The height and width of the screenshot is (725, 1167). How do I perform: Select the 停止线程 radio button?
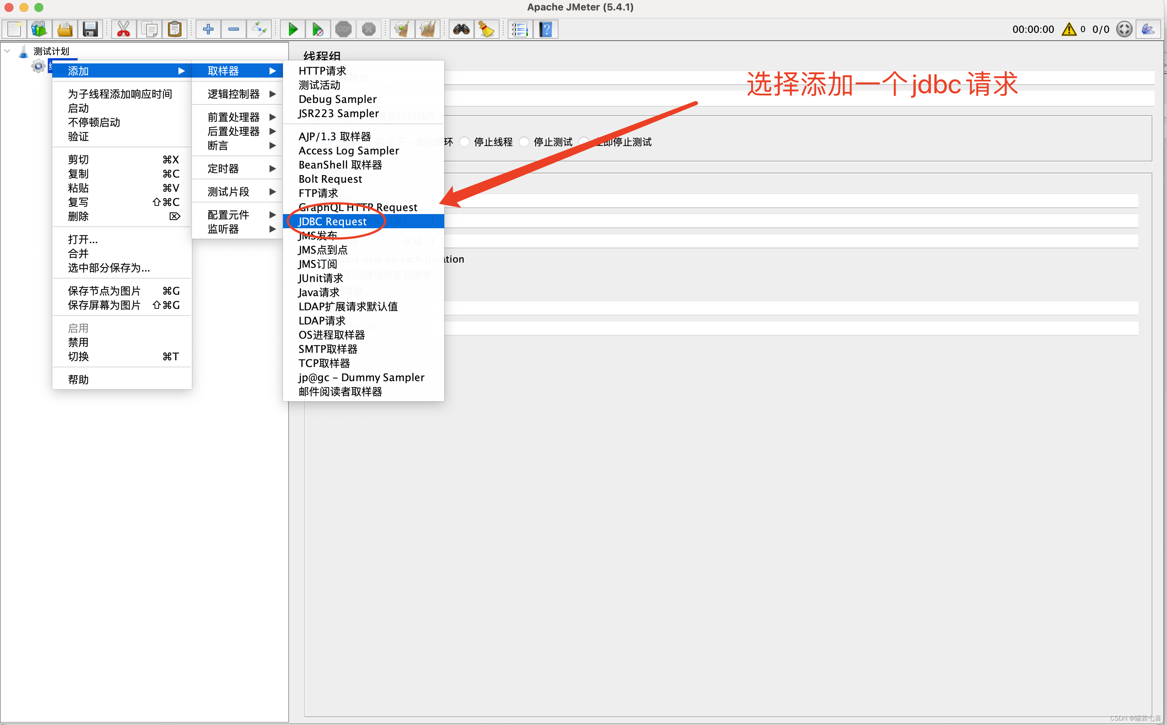pos(464,142)
